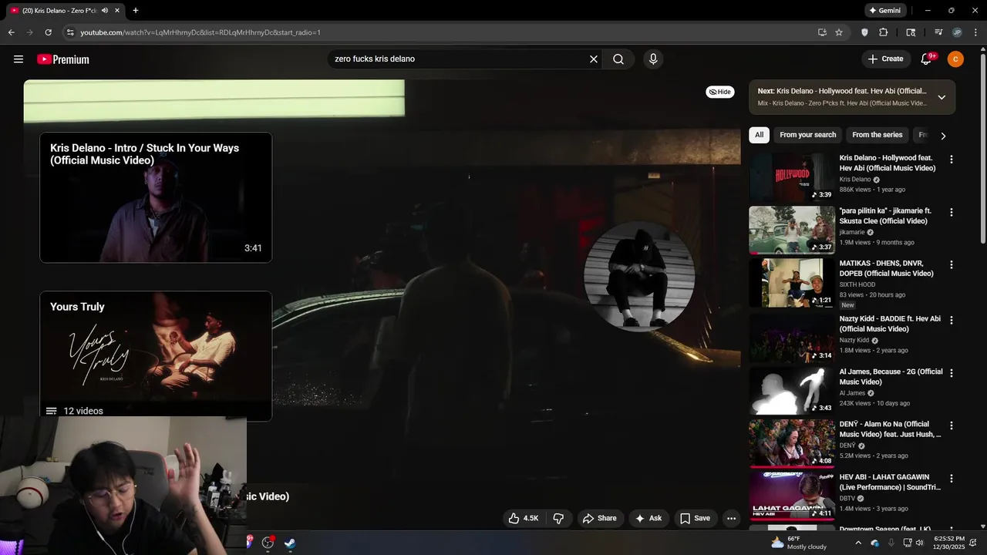Open the shield extension icon
This screenshot has width=987, height=555.
864,32
